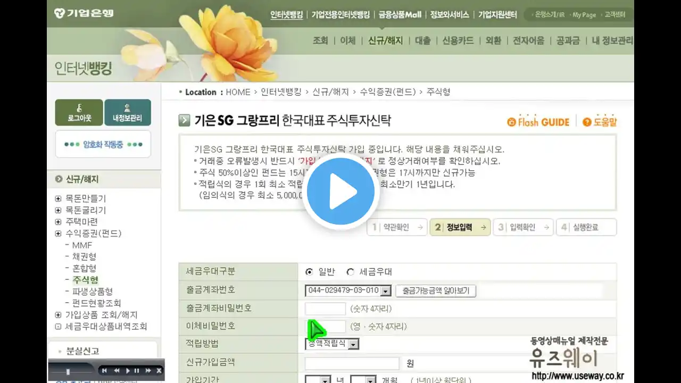
Task: Focus the 출금계좌비밀번호 input field
Action: click(x=325, y=309)
